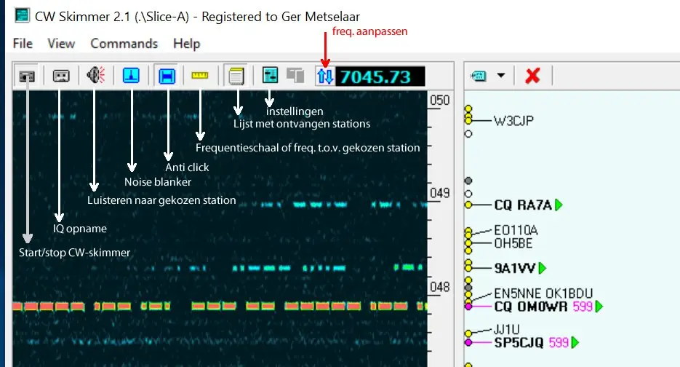Select station SP5CJQ
This screenshot has height=367, width=680.
519,343
